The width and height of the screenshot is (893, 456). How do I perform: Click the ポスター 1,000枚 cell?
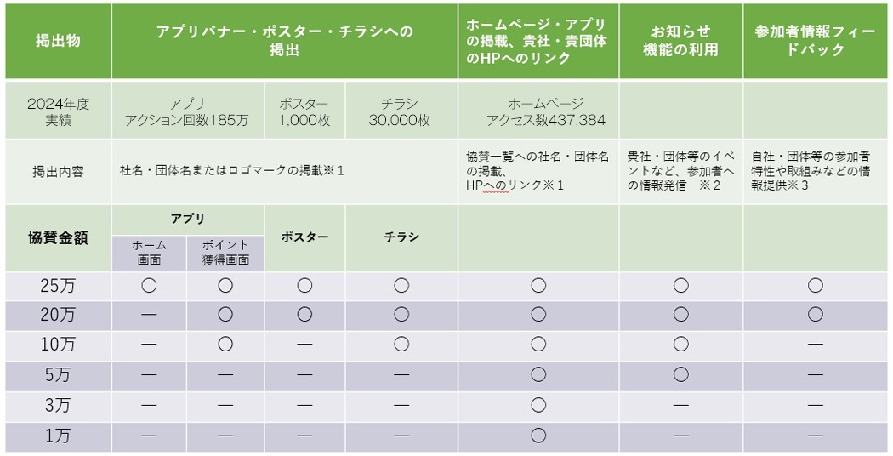(304, 111)
